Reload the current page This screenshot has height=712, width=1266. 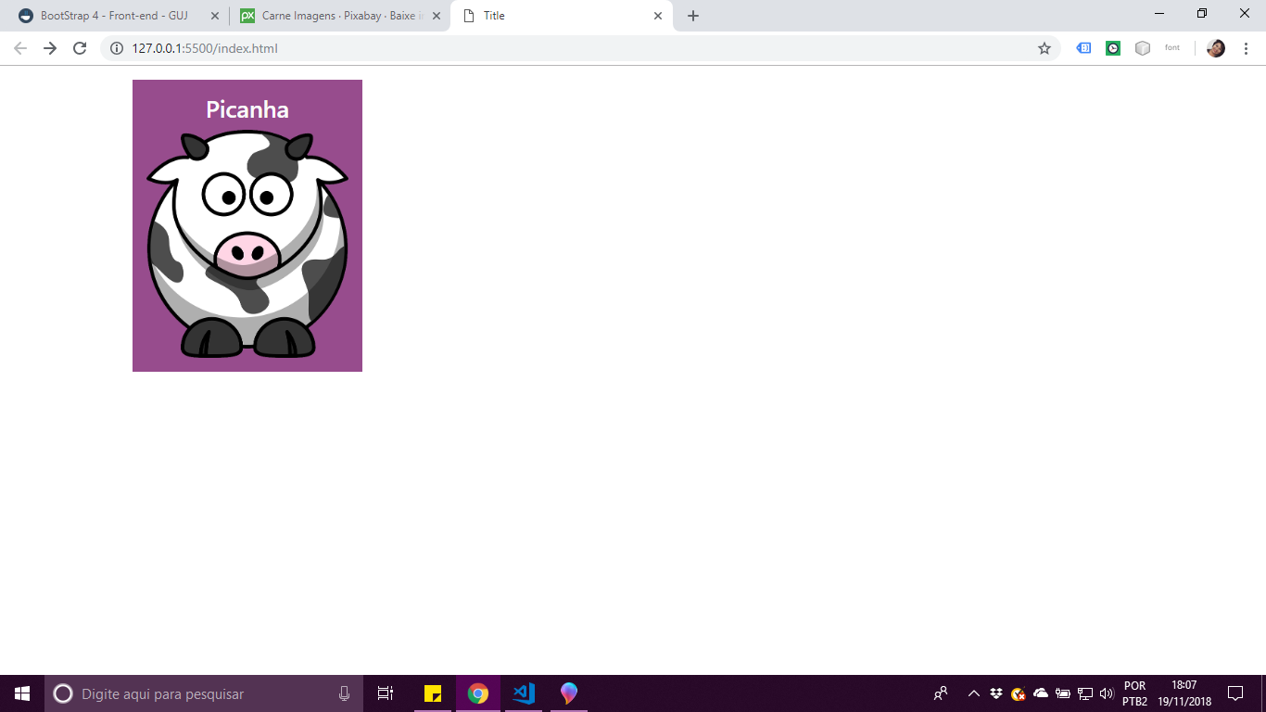click(80, 48)
